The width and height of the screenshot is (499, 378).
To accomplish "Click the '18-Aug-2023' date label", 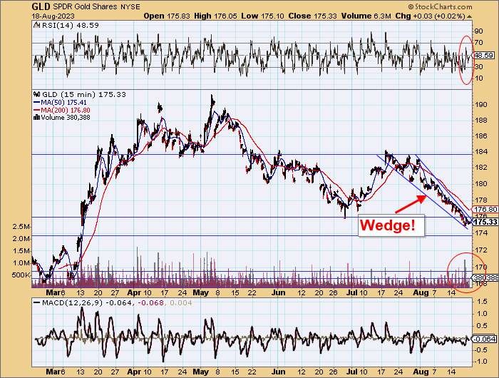I will 53,16.
